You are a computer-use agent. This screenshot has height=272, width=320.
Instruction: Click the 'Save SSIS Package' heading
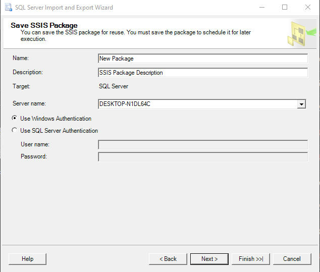coord(44,25)
